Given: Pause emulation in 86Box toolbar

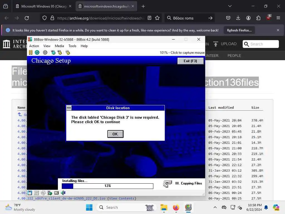Looking at the screenshot, I should coord(31,53).
